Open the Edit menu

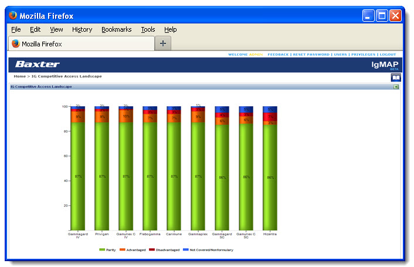click(35, 29)
